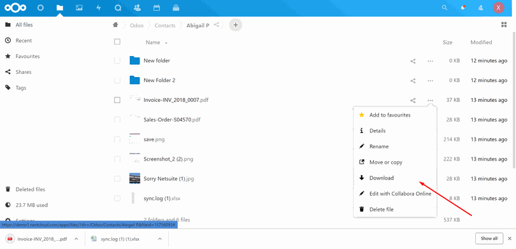
Task: Click the Nextcloud logo
Action: [15, 8]
